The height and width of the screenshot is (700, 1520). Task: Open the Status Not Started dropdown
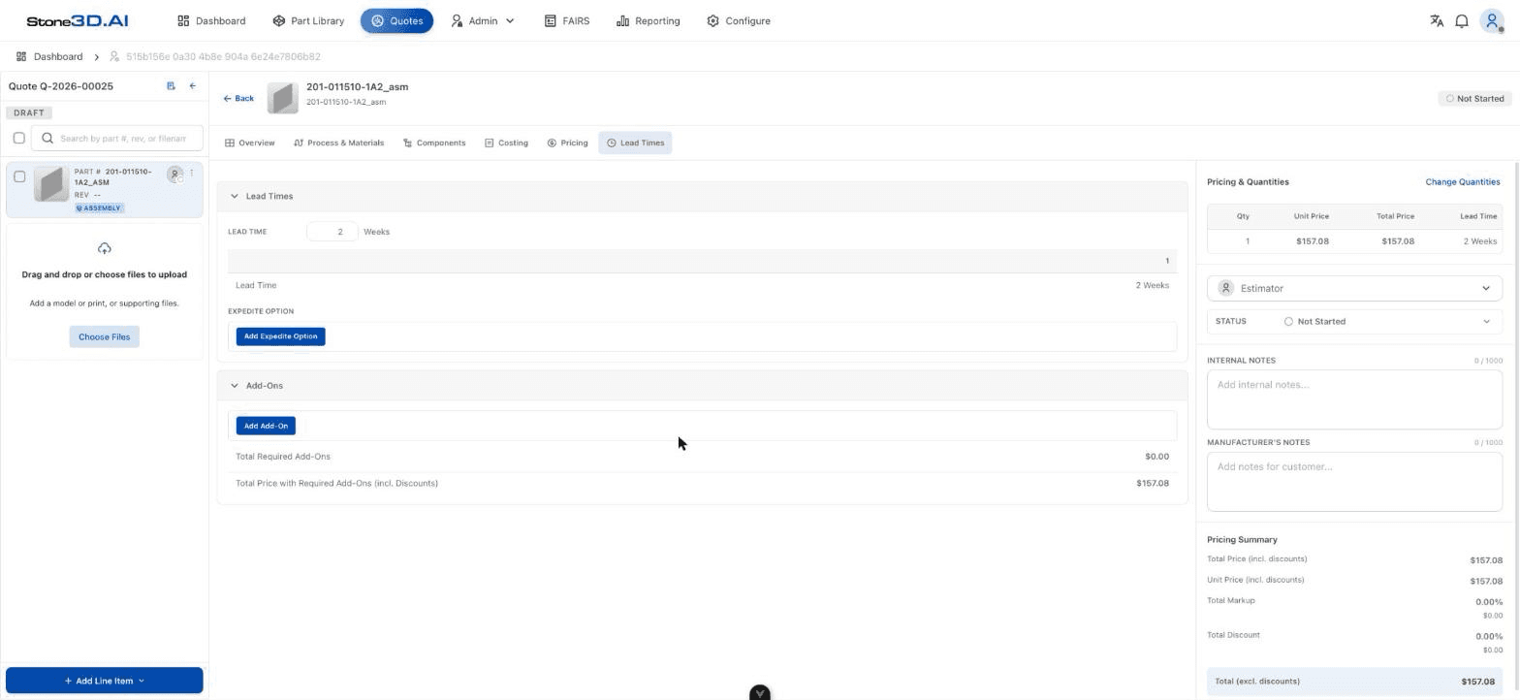(x=1354, y=321)
